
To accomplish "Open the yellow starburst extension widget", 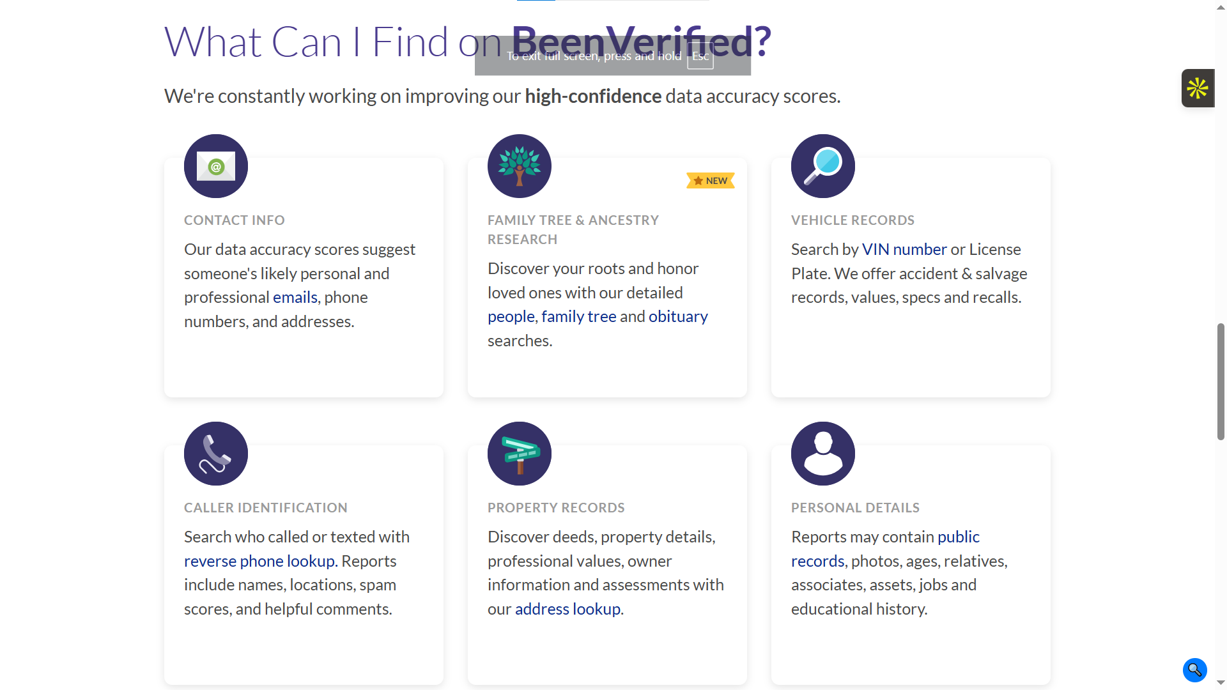I will (x=1198, y=88).
